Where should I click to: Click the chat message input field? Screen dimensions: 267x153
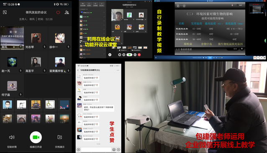click(x=96, y=150)
